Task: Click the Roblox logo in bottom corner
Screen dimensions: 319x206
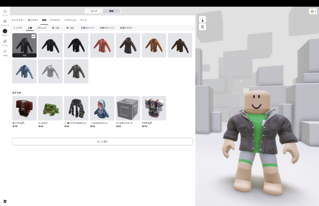Action: coord(5,201)
